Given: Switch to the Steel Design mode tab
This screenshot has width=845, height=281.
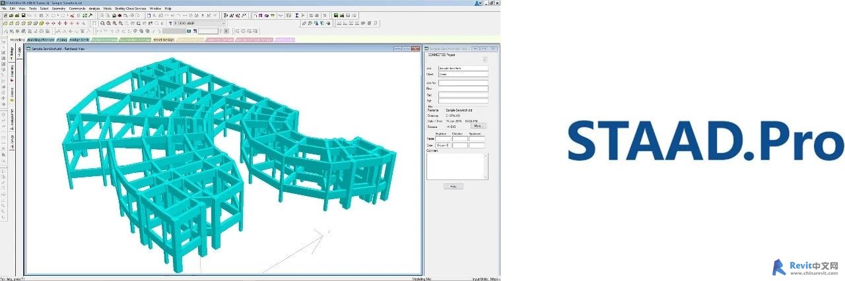Looking at the screenshot, I should [x=164, y=40].
